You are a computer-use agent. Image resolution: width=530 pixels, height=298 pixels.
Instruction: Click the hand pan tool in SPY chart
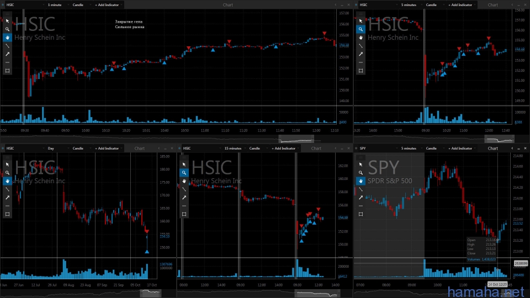click(x=361, y=181)
